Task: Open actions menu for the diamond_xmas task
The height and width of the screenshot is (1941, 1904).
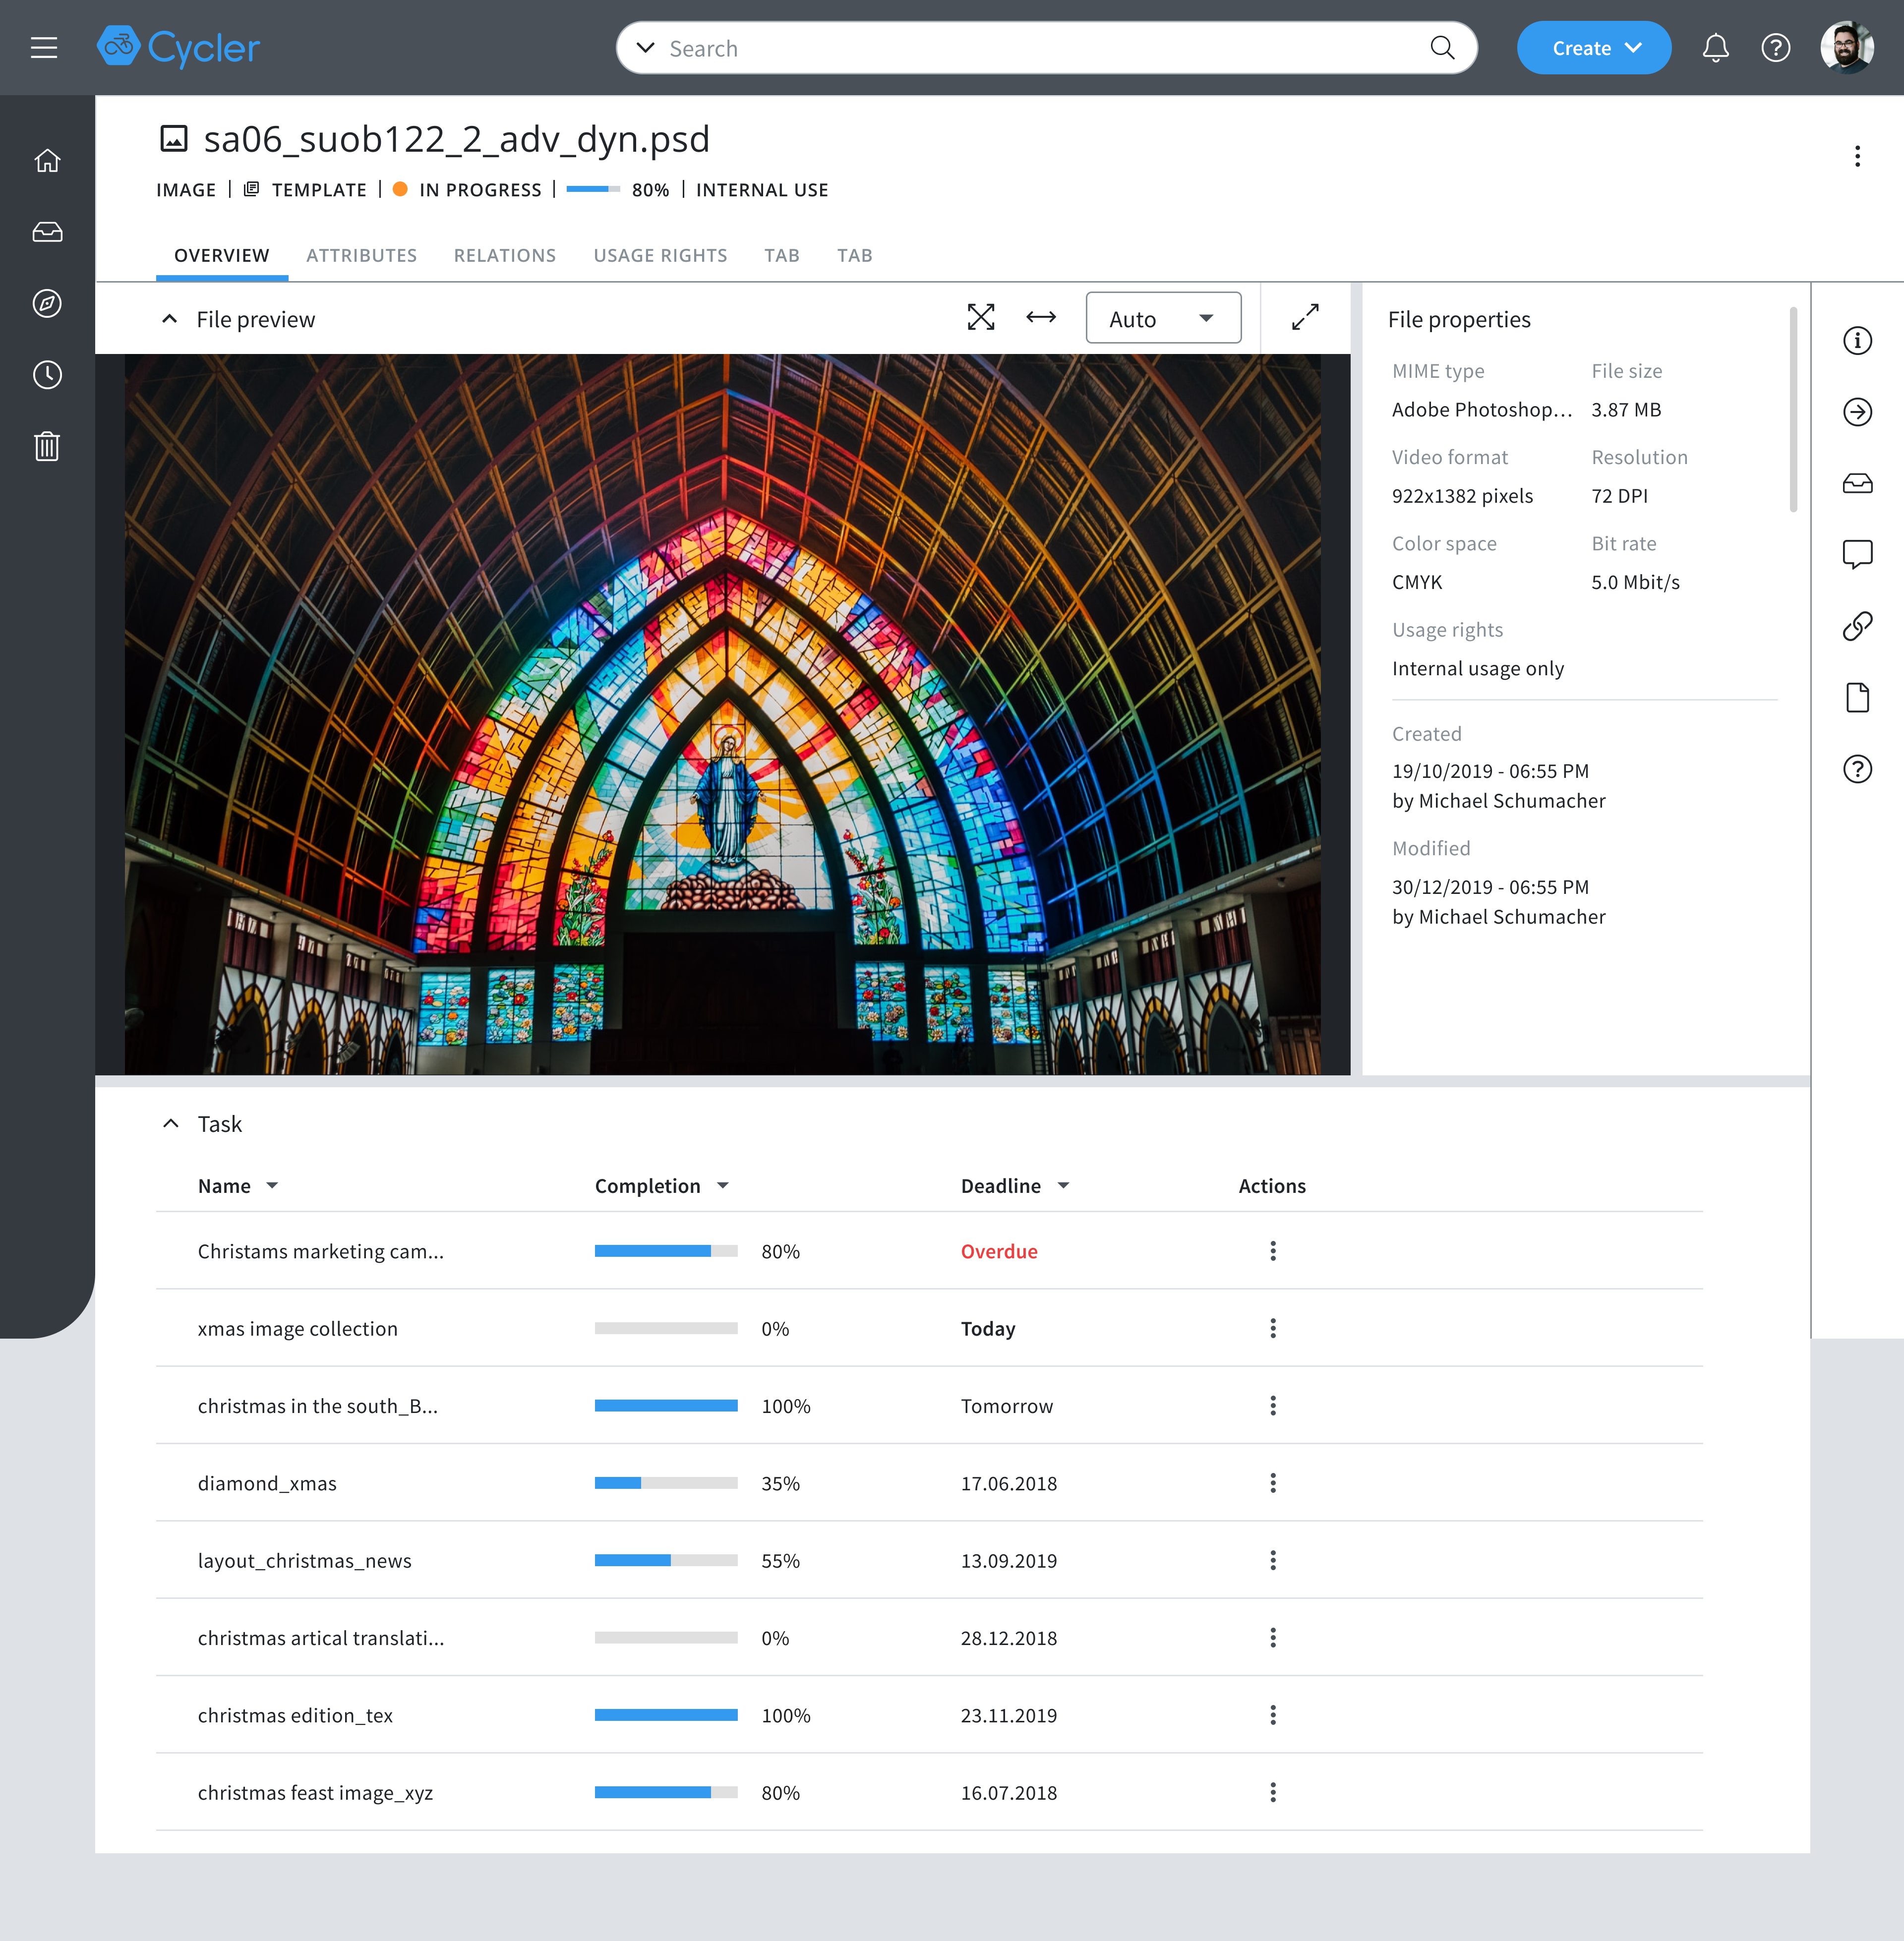Action: [x=1272, y=1483]
